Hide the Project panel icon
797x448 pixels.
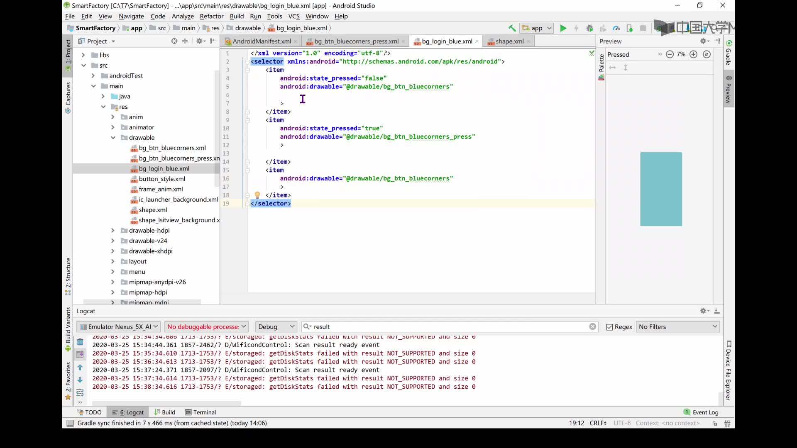[x=213, y=41]
